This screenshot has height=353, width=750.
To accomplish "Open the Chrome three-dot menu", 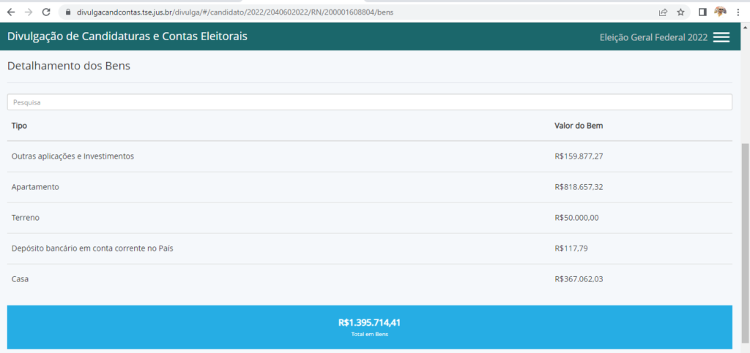I will click(x=738, y=12).
